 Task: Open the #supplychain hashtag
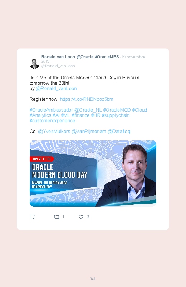click(x=116, y=115)
